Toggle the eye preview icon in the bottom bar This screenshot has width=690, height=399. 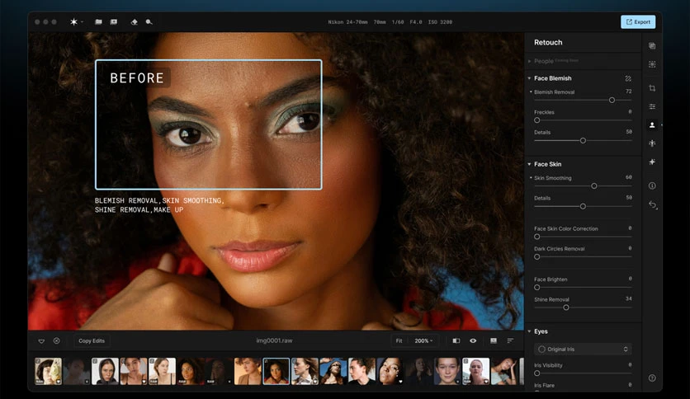tap(473, 340)
